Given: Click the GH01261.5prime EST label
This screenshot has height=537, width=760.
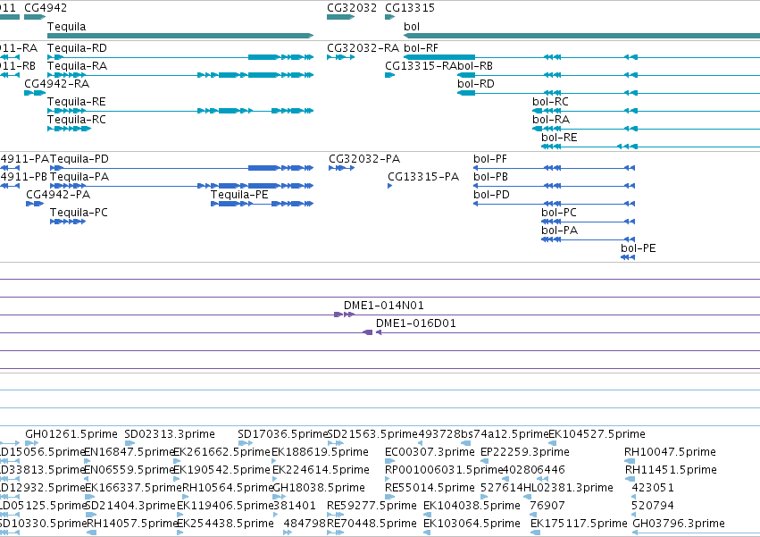Looking at the screenshot, I should 71,434.
